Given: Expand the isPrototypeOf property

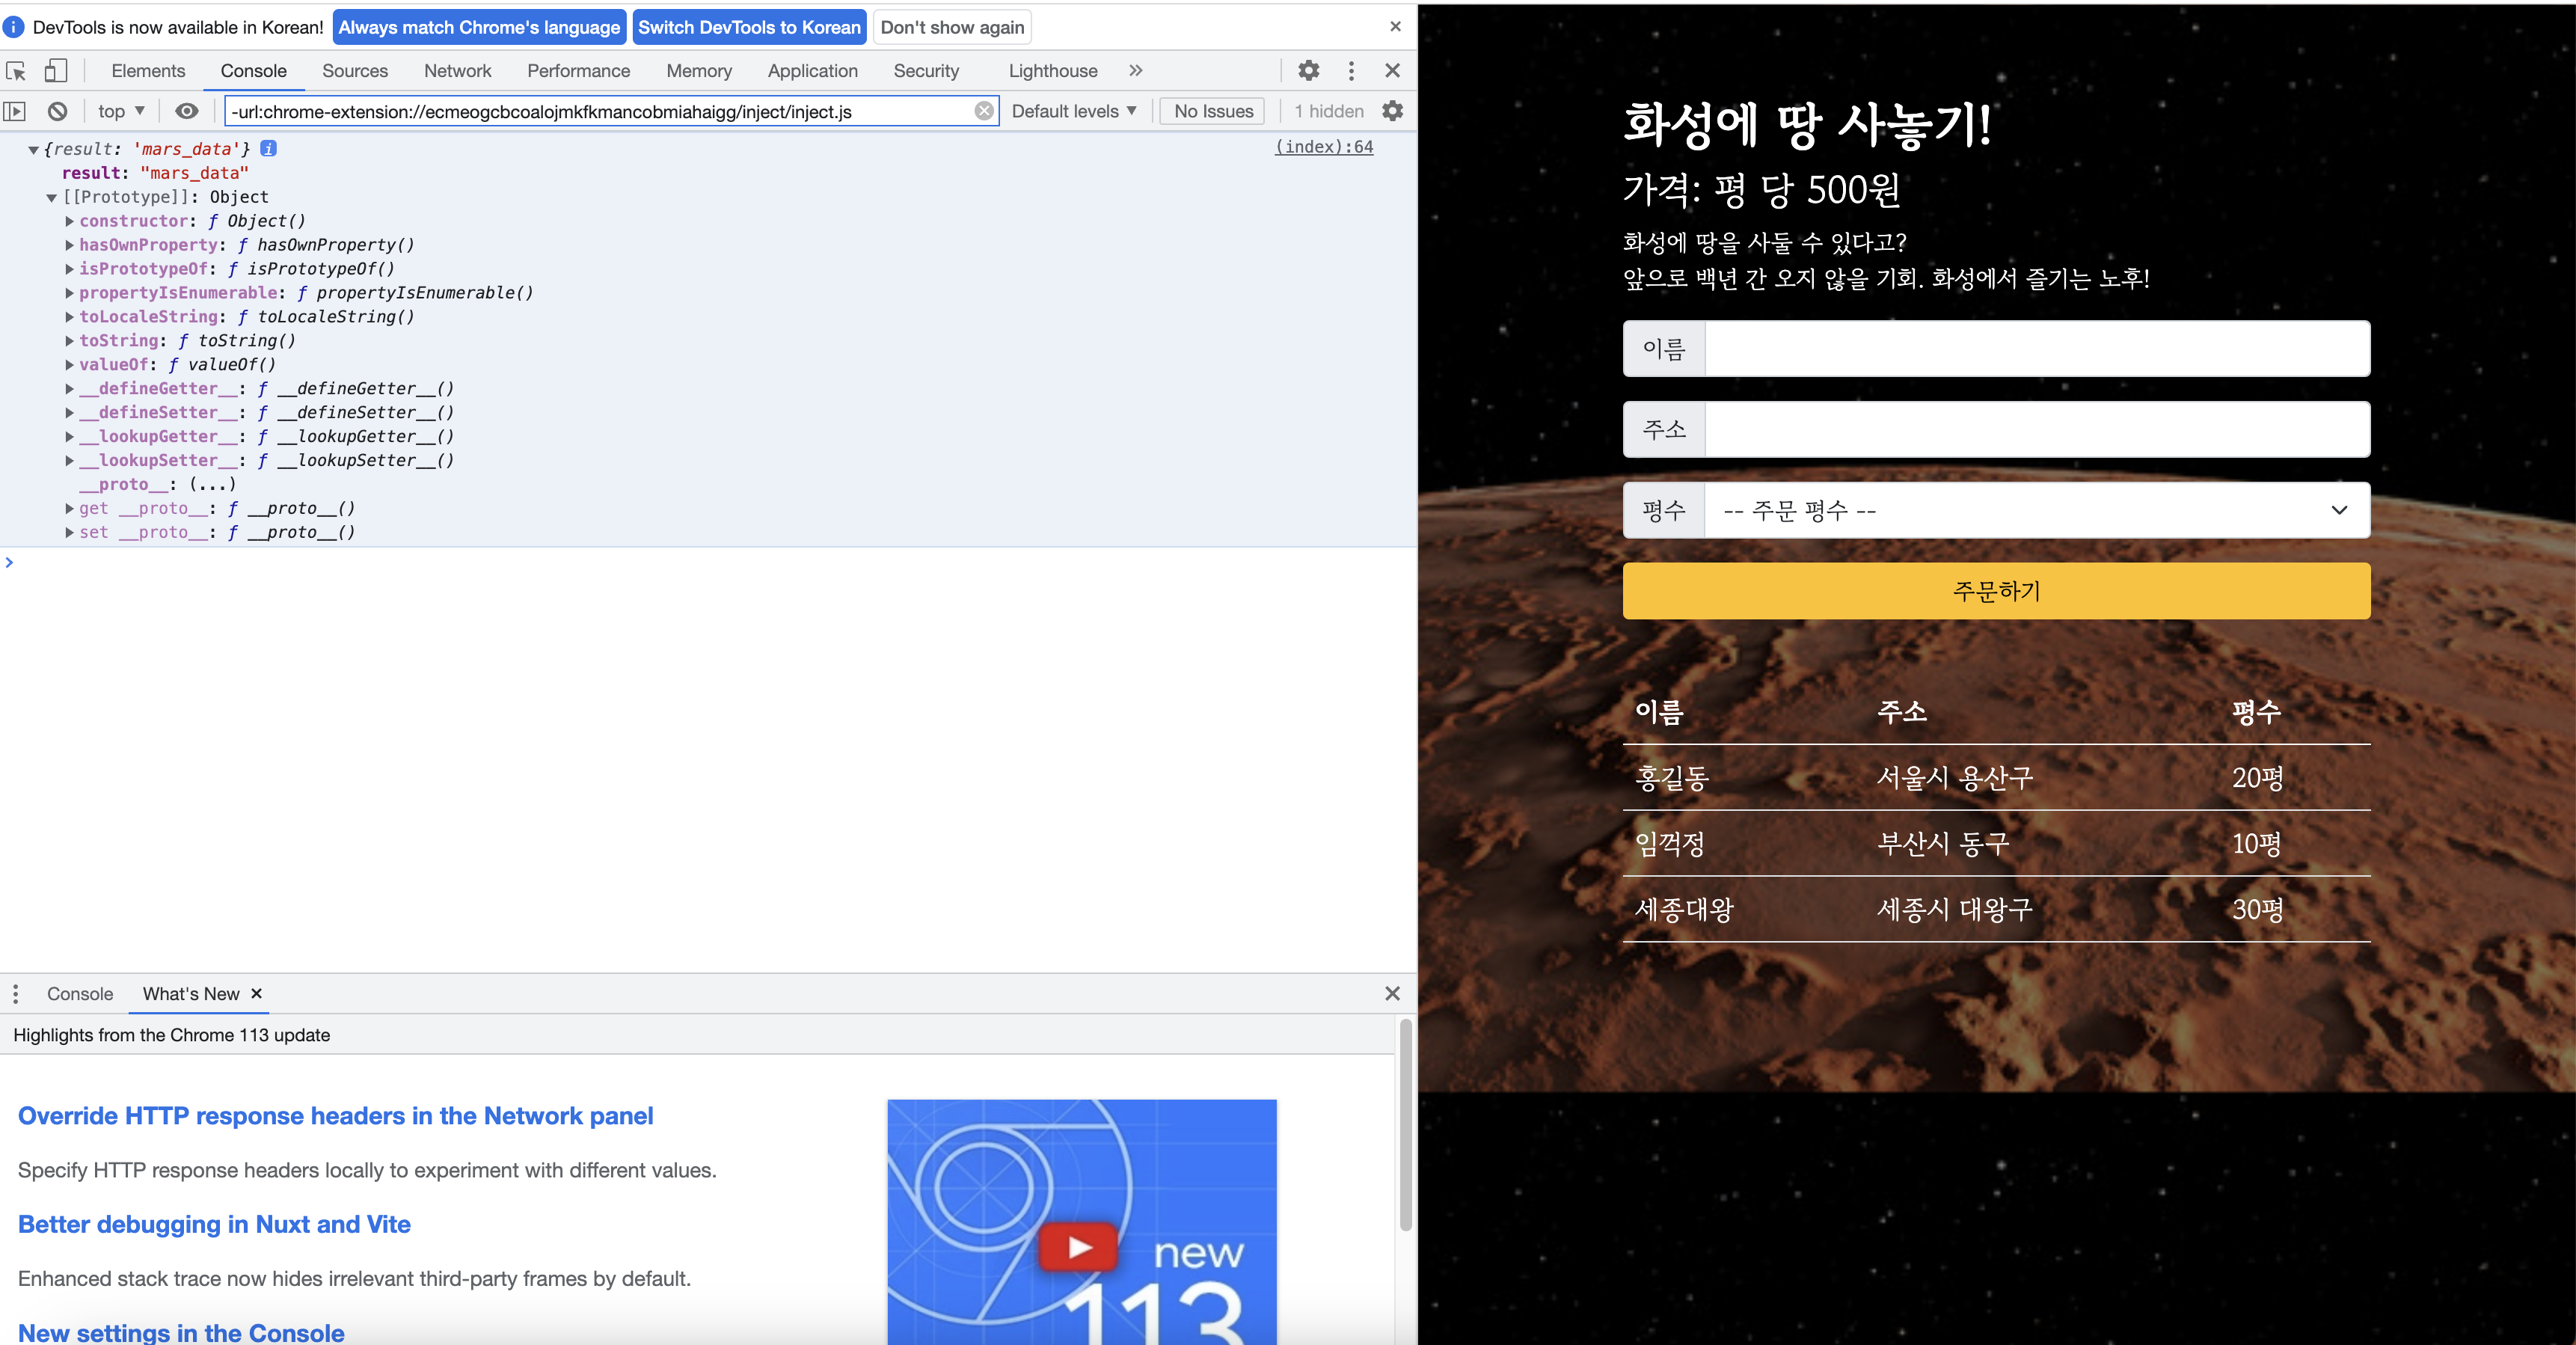Looking at the screenshot, I should (x=69, y=269).
